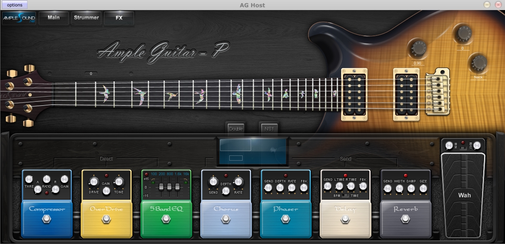Click the Neck pickup label
Image resolution: width=505 pixels, height=244 pixels.
click(x=478, y=77)
